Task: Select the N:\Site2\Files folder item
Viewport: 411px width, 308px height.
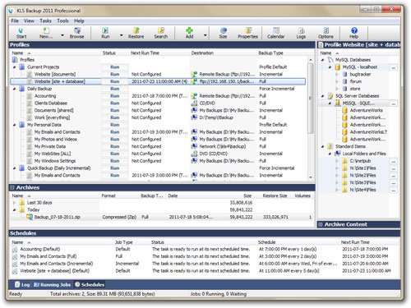Action: point(363,176)
